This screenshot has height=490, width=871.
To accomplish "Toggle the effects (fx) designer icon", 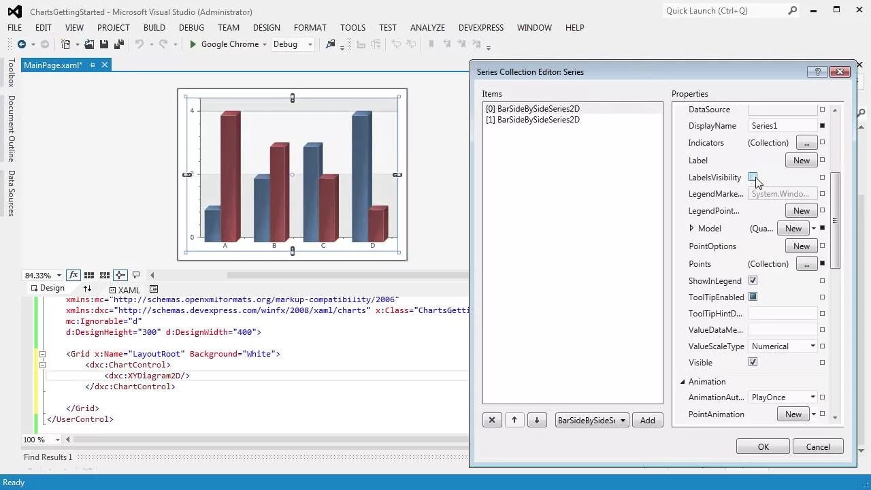I will (73, 275).
